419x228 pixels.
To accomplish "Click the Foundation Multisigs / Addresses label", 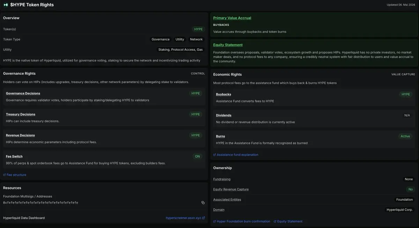I will [28, 196].
